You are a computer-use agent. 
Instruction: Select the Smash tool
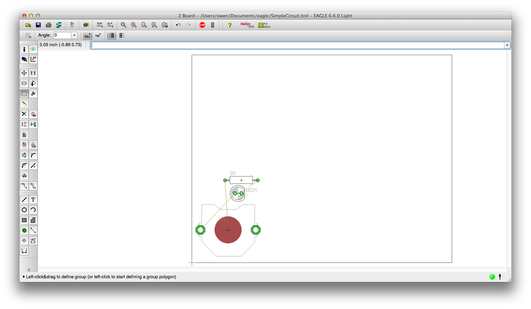(24, 155)
